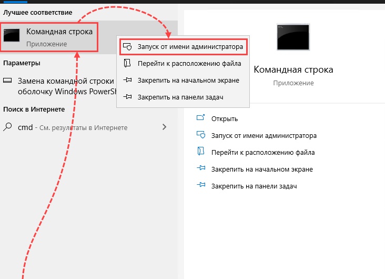Click the pin icon beside context menu's панели задач
Image resolution: width=385 pixels, height=279 pixels.
pyautogui.click(x=127, y=97)
